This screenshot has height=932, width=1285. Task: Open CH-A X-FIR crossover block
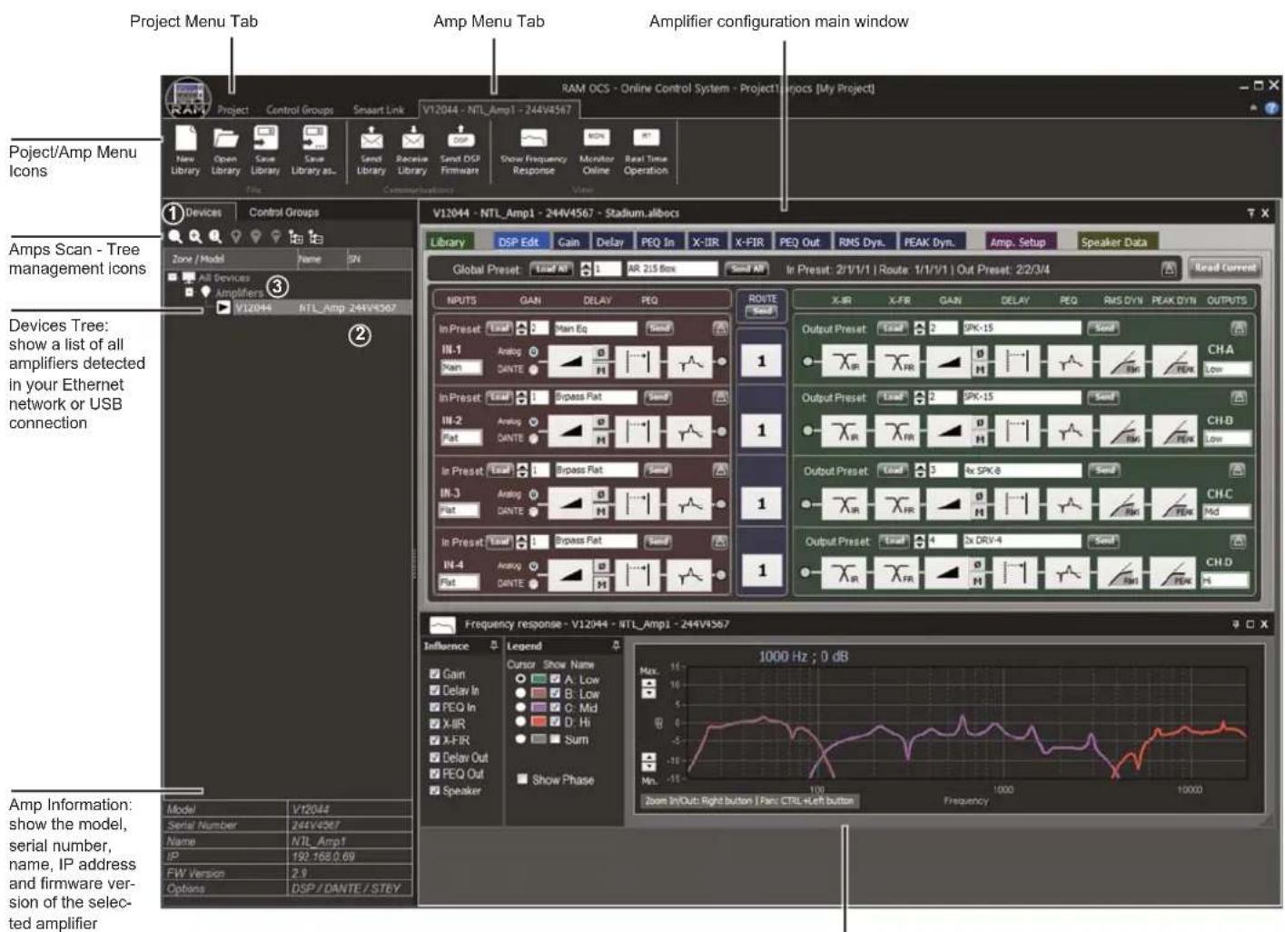pyautogui.click(x=899, y=362)
